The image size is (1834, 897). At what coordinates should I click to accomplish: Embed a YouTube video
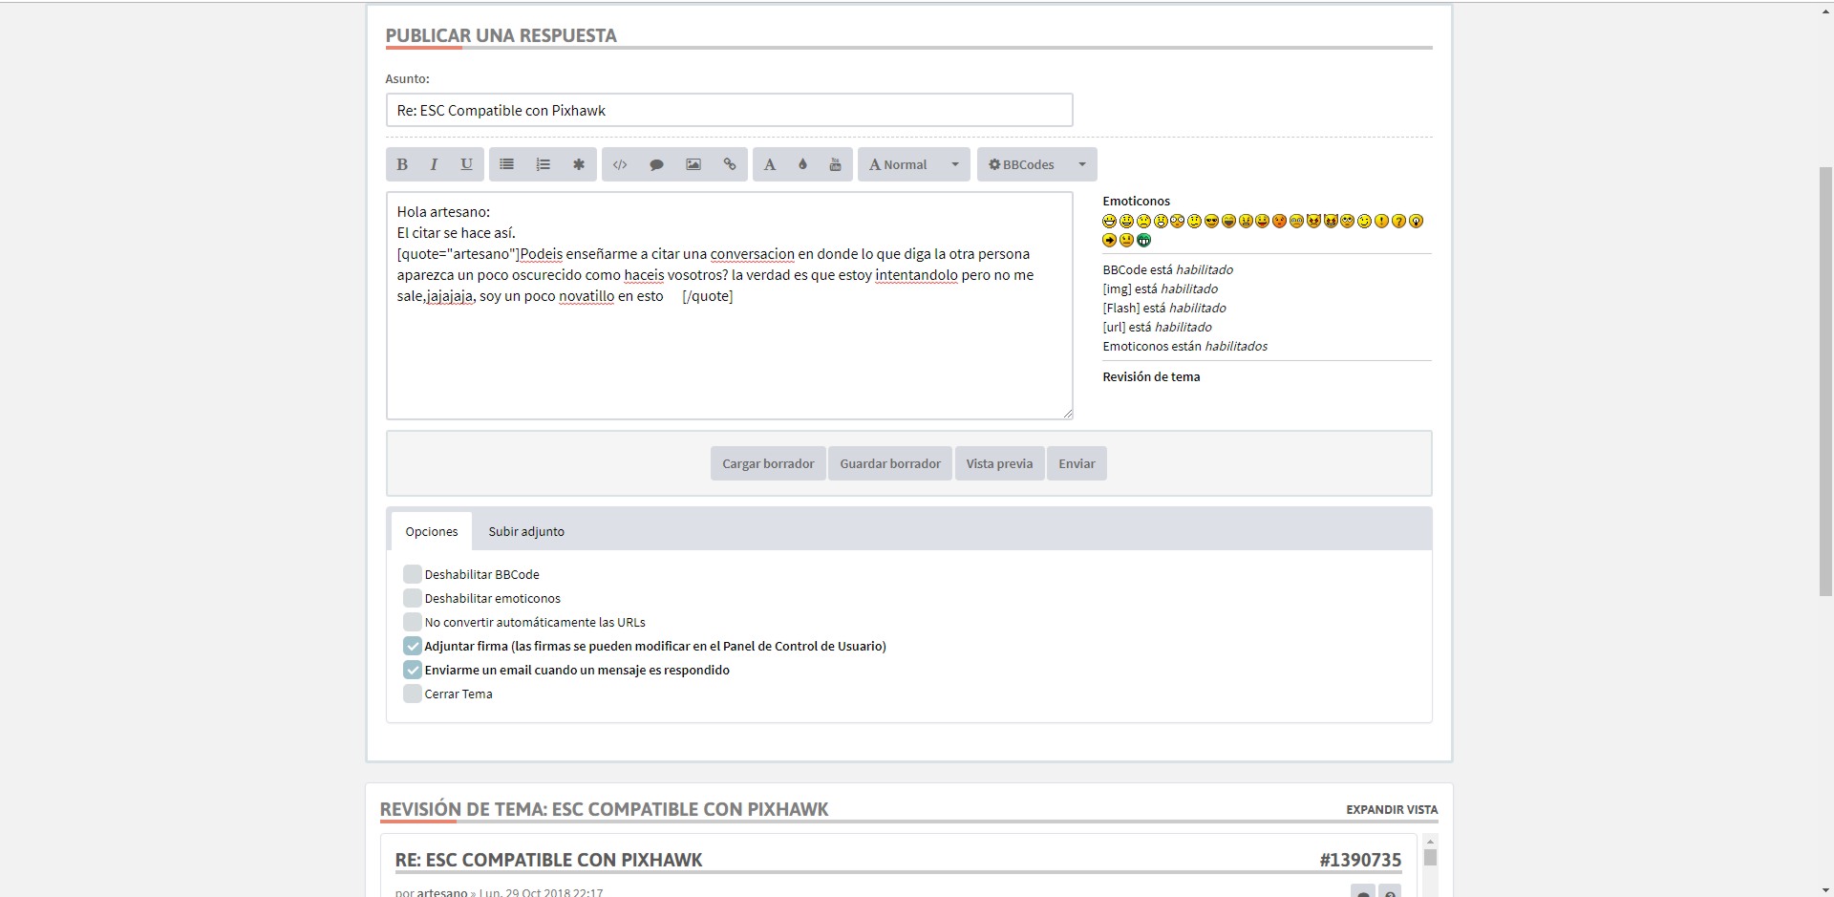click(835, 164)
